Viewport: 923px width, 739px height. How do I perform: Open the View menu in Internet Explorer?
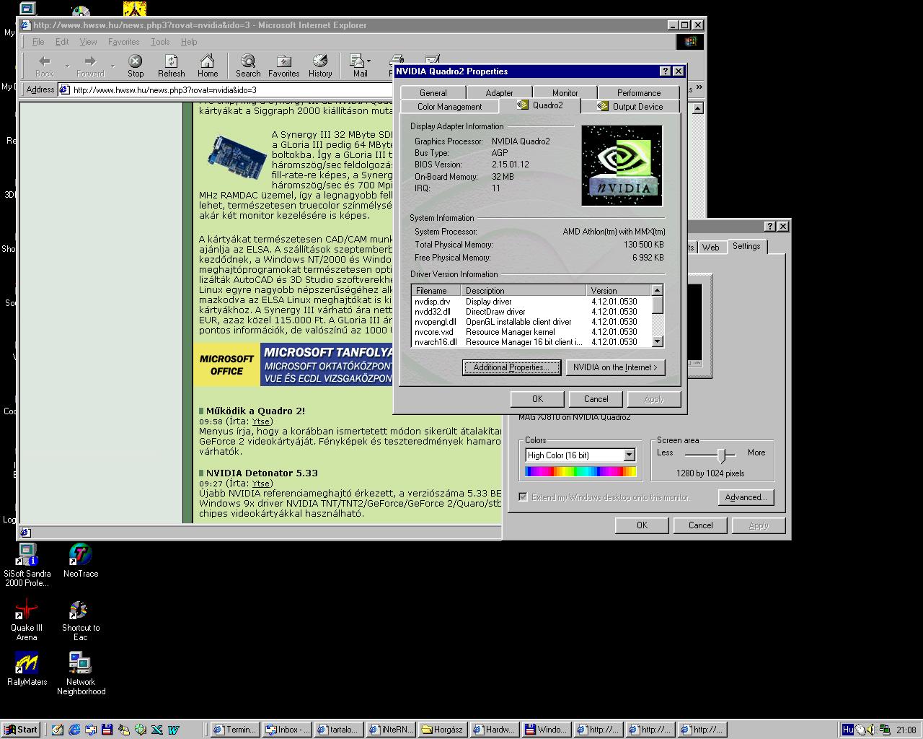click(x=88, y=42)
